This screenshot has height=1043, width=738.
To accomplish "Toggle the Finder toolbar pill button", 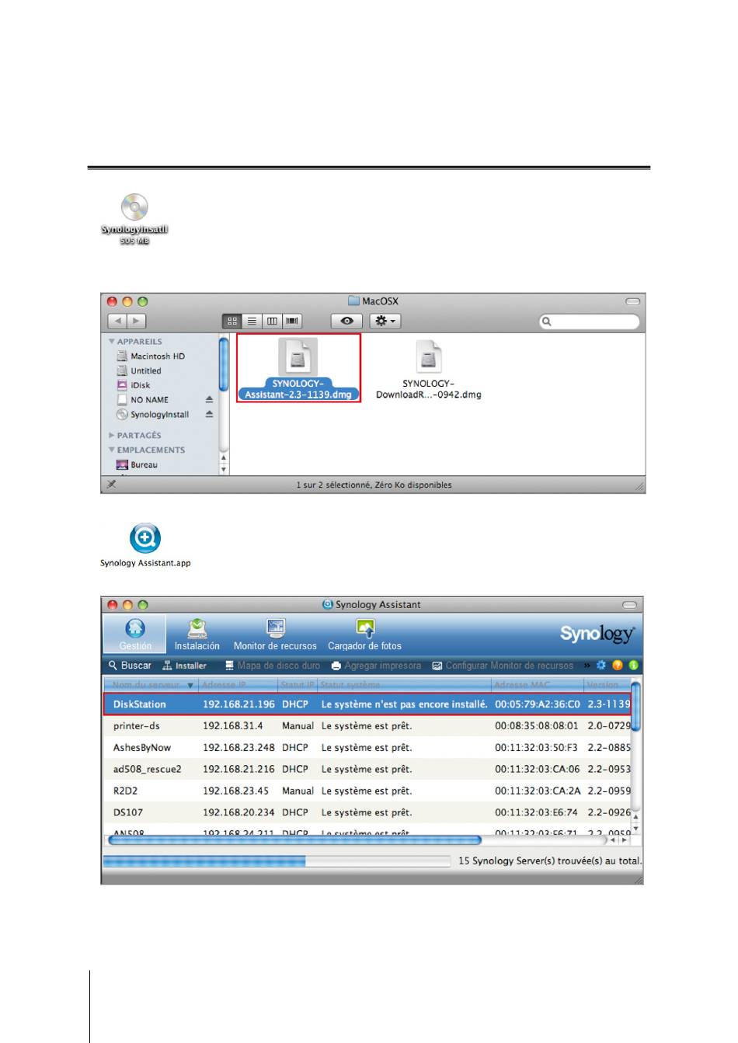I will click(x=633, y=301).
